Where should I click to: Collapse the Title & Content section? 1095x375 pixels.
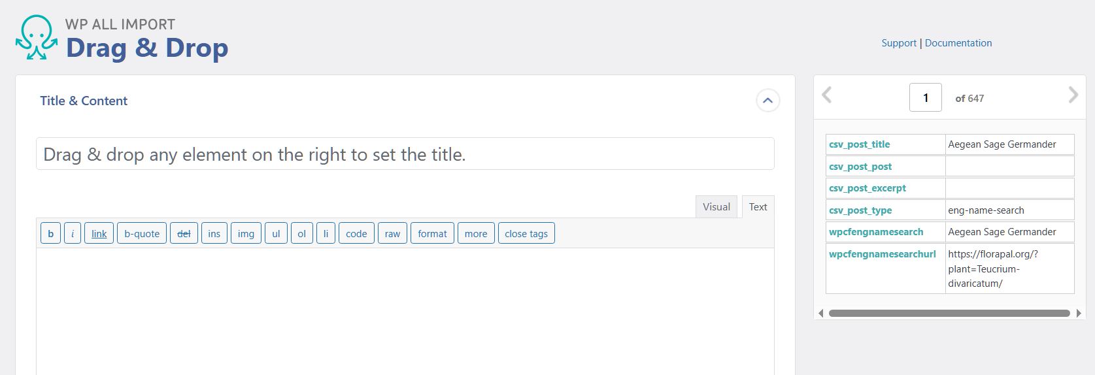pos(767,101)
